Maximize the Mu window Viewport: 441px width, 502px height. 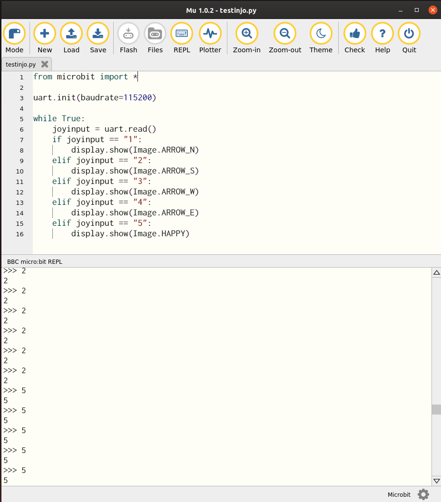click(x=417, y=10)
